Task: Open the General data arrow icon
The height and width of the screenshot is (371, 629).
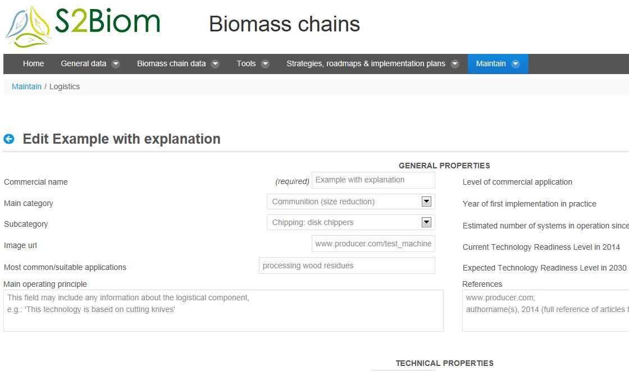Action: 116,64
